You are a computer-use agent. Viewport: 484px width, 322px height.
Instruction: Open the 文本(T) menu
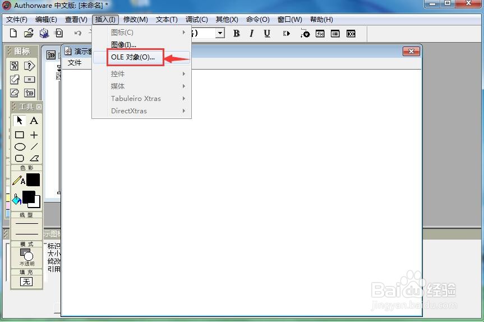click(x=167, y=20)
